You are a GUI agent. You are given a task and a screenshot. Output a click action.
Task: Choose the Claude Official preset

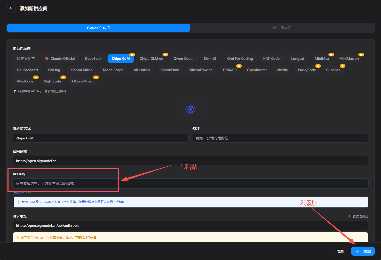click(60, 58)
